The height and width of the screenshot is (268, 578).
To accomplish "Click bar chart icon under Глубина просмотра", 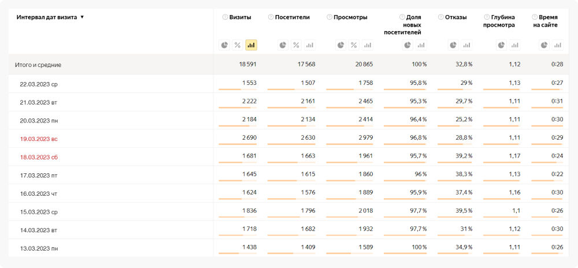I will [x=514, y=45].
